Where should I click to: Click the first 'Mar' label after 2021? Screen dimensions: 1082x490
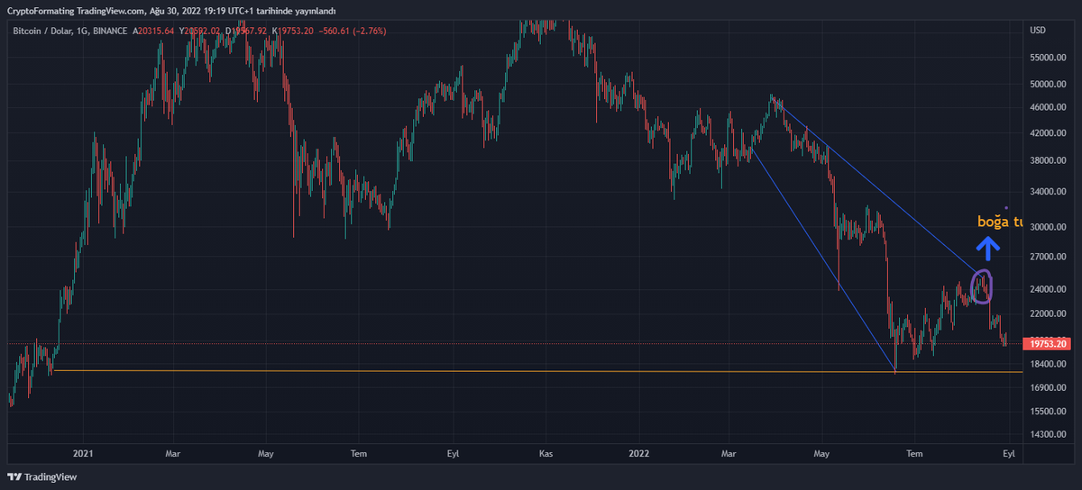click(174, 454)
